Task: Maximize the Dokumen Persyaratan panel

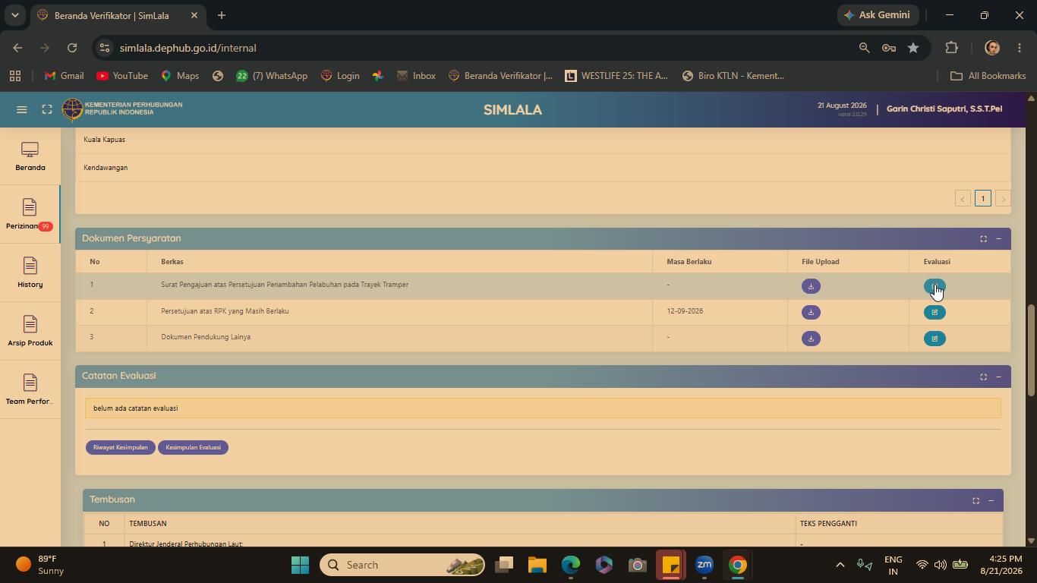Action: pos(983,238)
